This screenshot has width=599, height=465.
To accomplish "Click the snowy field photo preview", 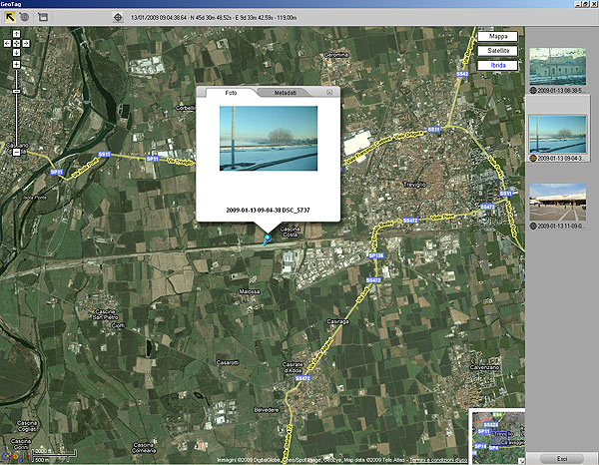I will pos(269,138).
